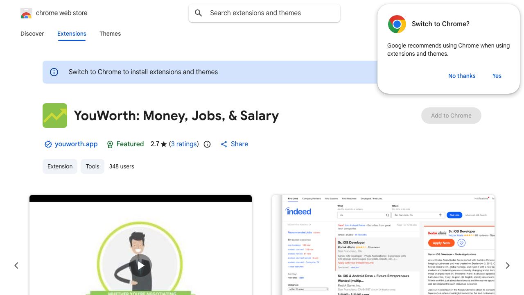Go to previous screenshot with left arrow
Image resolution: width=524 pixels, height=295 pixels.
[x=16, y=265]
